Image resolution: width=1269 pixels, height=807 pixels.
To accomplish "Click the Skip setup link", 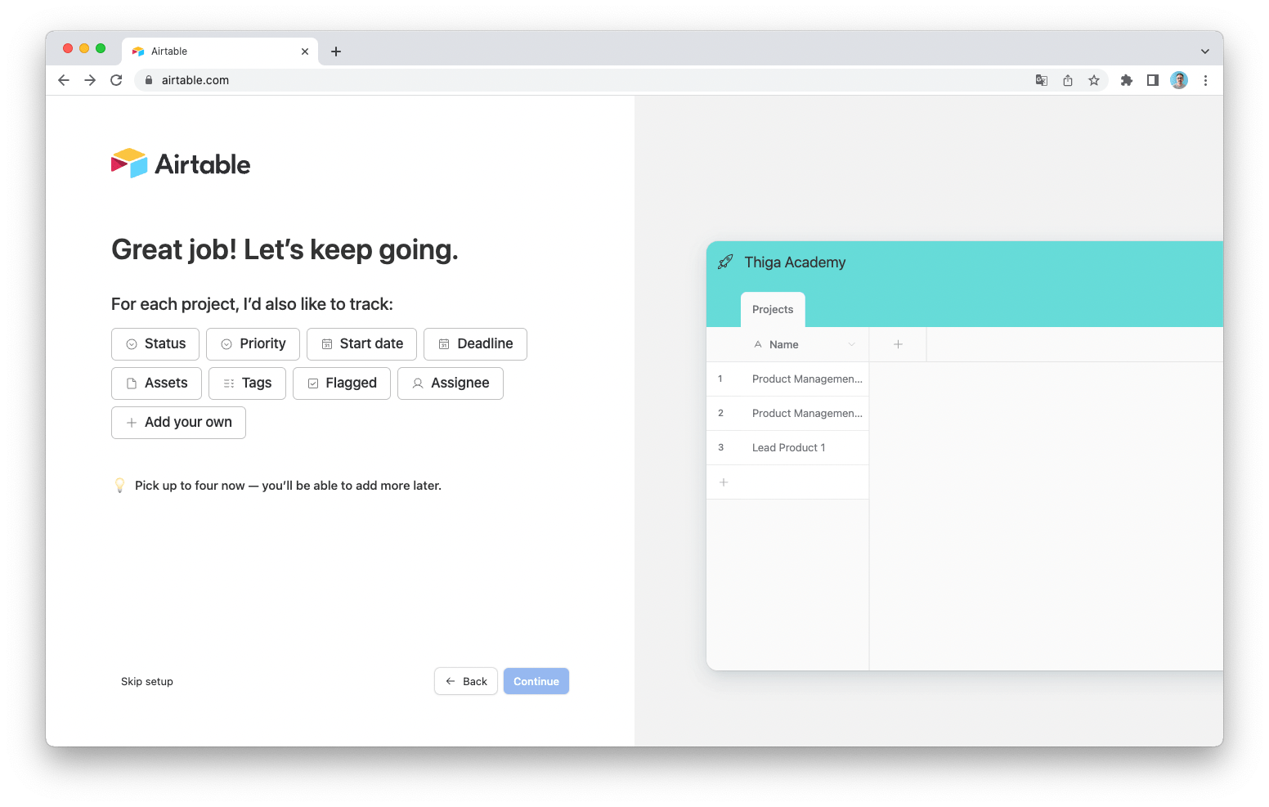I will click(146, 681).
